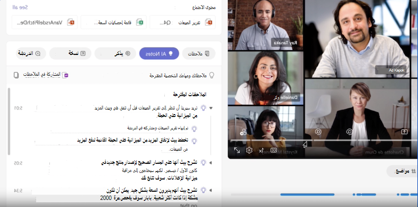Click the الملاحظات المقترحة heading
Screen dimensions: 418x207
click(x=190, y=94)
